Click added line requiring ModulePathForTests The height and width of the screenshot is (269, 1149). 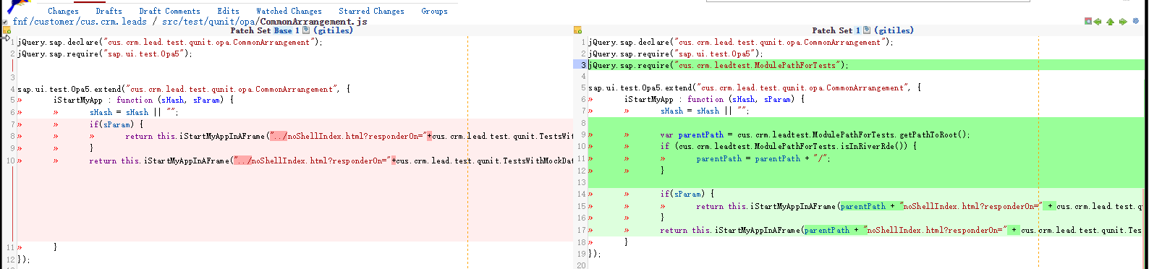(718, 65)
